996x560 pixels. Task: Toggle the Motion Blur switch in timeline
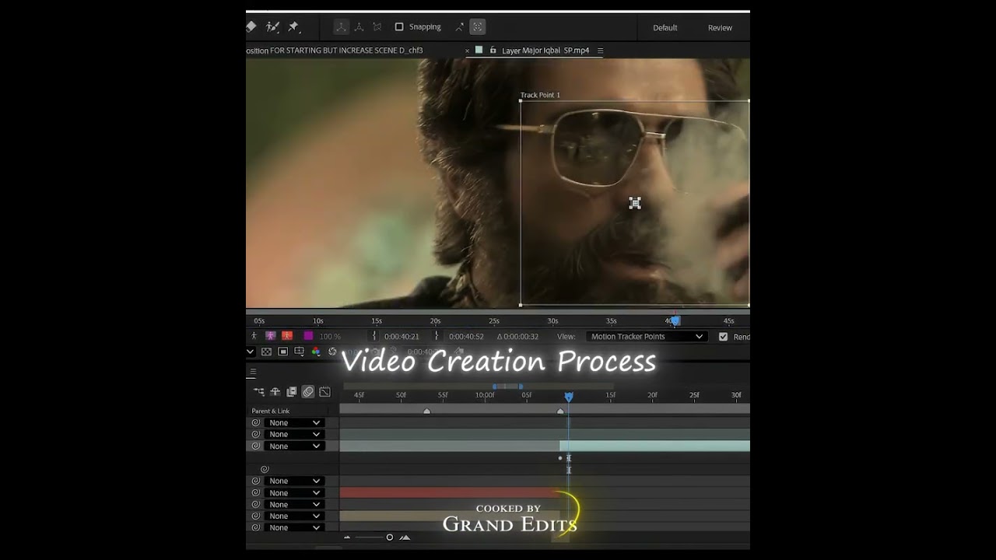[x=308, y=392]
